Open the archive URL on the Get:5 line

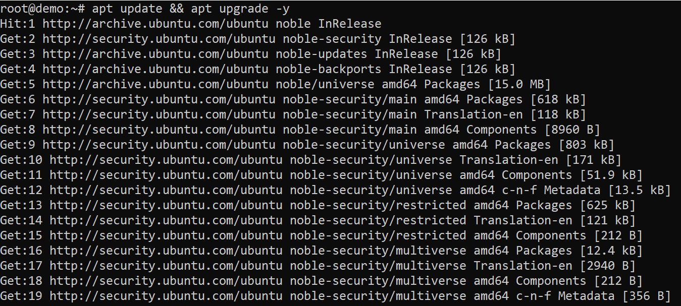155,84
